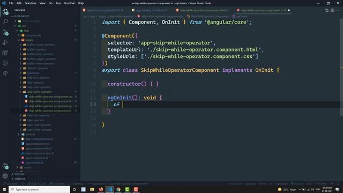Image resolution: width=343 pixels, height=193 pixels.
Task: Open the File menu
Action: pos(11,3)
